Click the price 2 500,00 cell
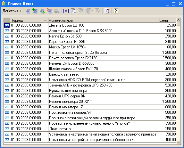Viewport: 184px width, 148px height. [167, 58]
